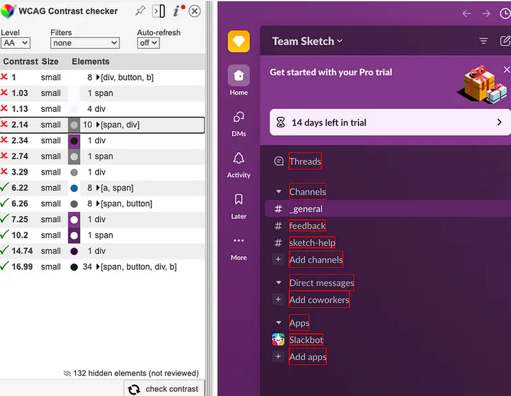
Task: Click the Channels section label
Action: tap(307, 192)
